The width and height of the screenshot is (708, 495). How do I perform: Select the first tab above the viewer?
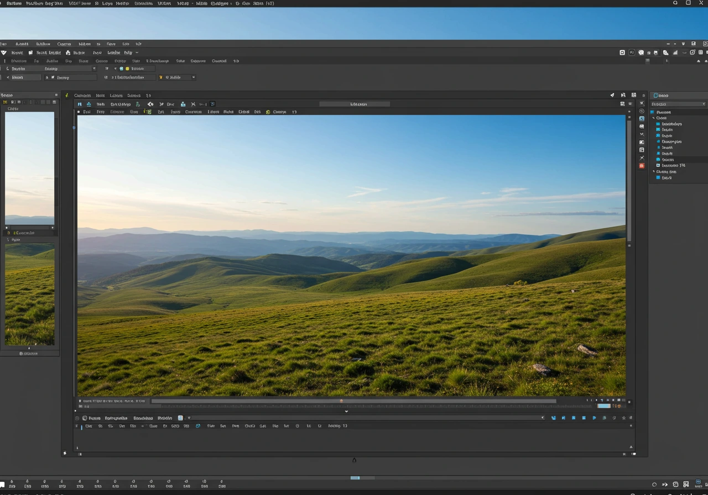click(82, 96)
